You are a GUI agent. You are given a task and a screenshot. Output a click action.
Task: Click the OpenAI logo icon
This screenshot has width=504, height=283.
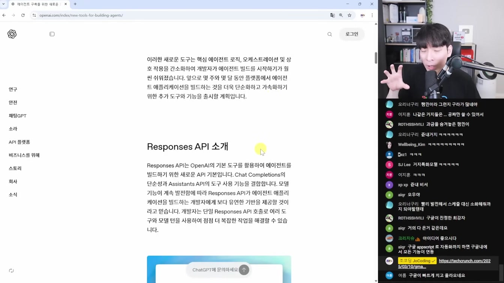click(x=12, y=34)
